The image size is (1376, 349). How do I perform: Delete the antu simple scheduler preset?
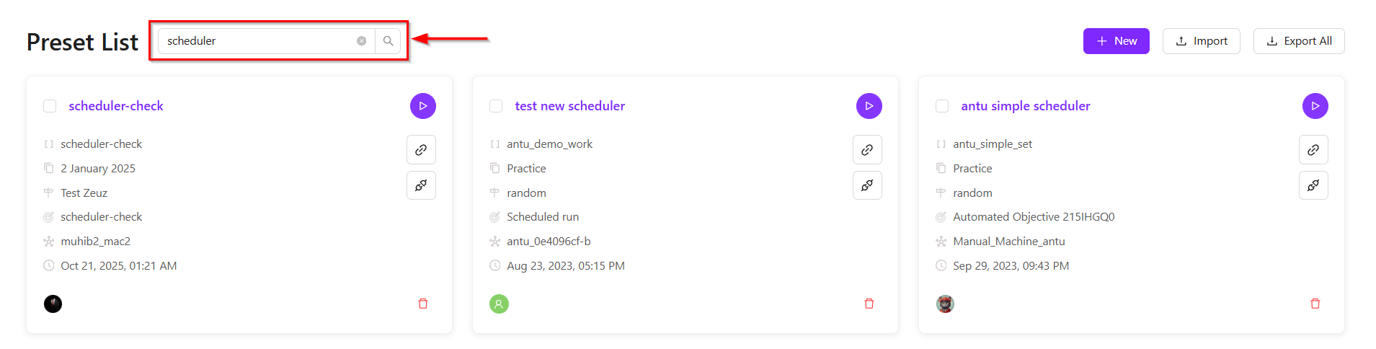coord(1315,304)
